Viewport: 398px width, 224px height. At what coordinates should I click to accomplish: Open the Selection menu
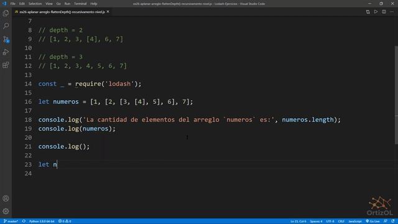click(35, 4)
